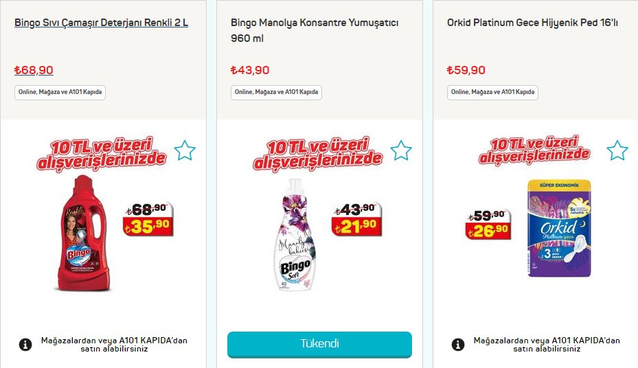Click info icon under Orkid Ped card
Viewport: 638px width, 368px height.
pyautogui.click(x=458, y=345)
